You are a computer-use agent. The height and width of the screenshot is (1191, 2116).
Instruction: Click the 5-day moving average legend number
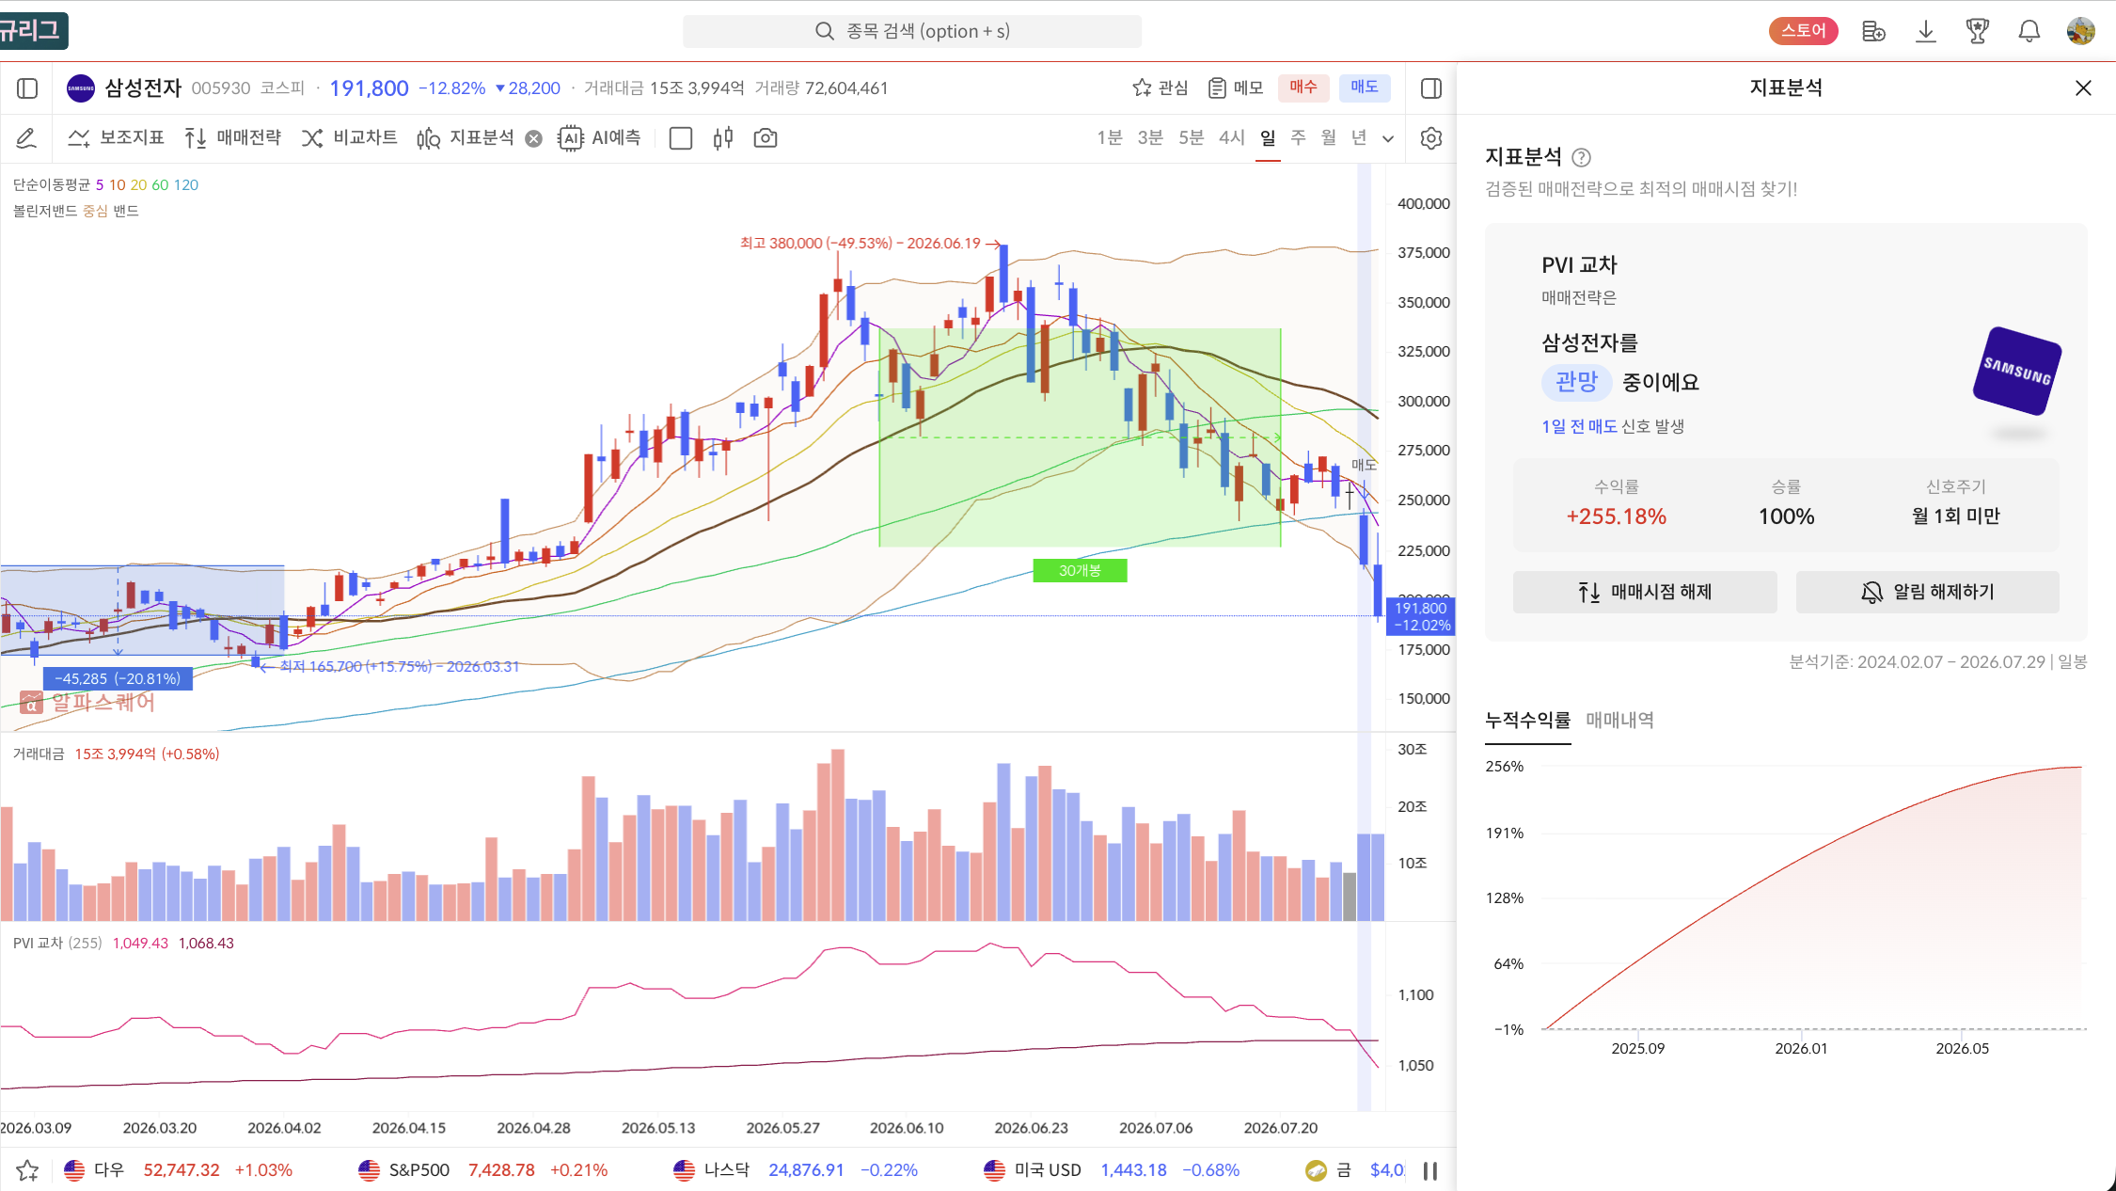tap(100, 184)
